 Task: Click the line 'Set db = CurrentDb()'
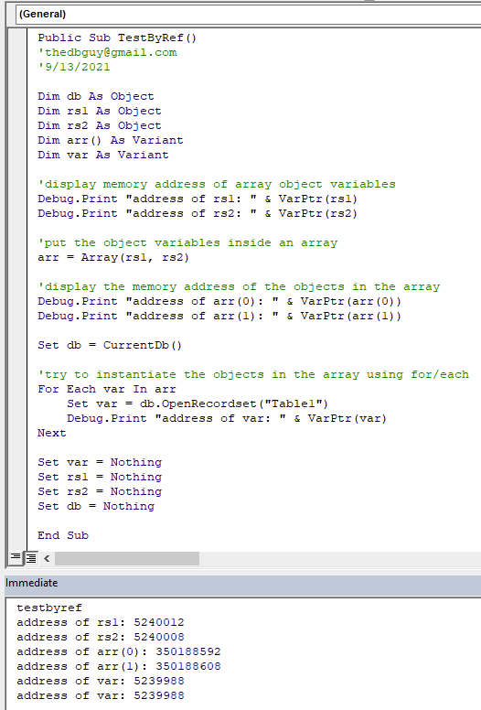click(x=110, y=345)
